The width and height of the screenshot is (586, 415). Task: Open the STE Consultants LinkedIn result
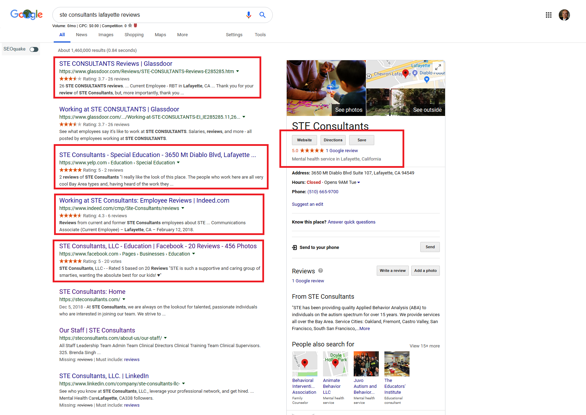click(x=104, y=376)
